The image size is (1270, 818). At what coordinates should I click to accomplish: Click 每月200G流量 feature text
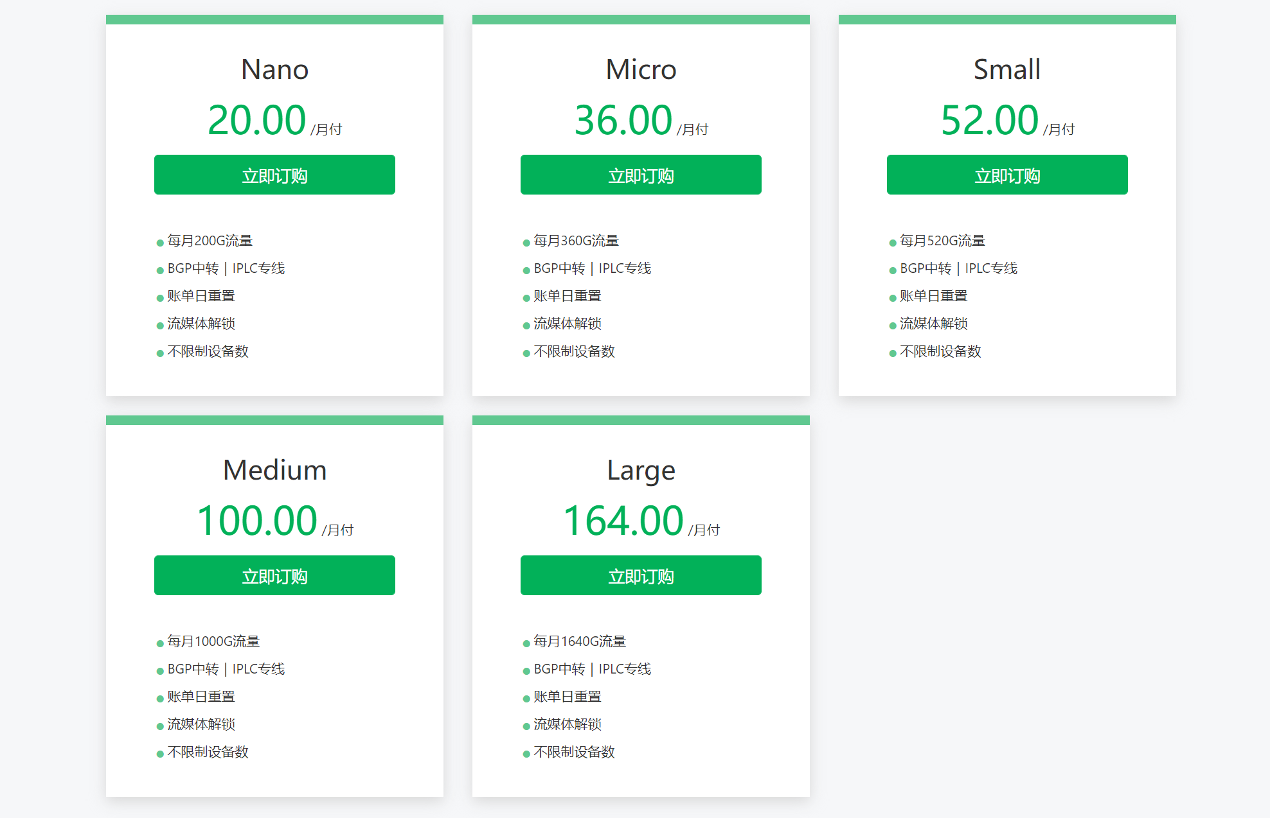[210, 241]
